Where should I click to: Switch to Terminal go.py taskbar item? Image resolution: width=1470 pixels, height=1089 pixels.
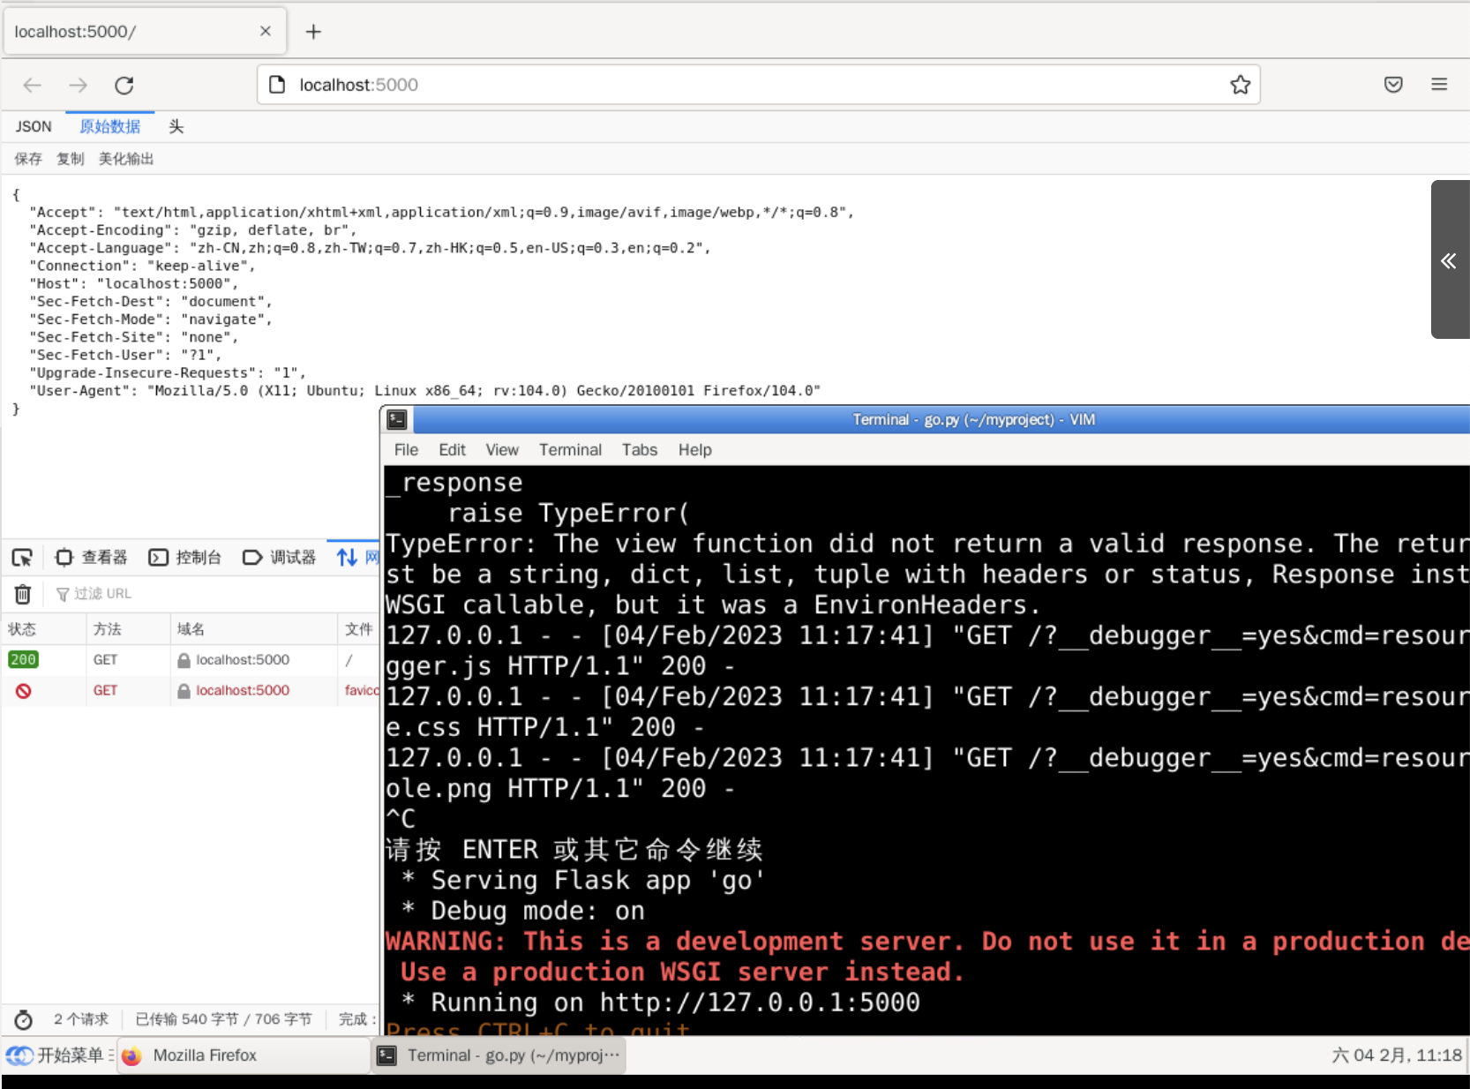(x=499, y=1055)
